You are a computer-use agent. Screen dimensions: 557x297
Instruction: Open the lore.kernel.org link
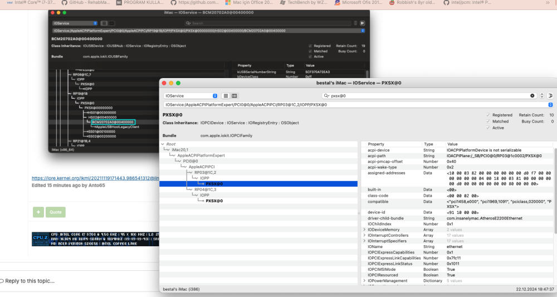pos(95,178)
